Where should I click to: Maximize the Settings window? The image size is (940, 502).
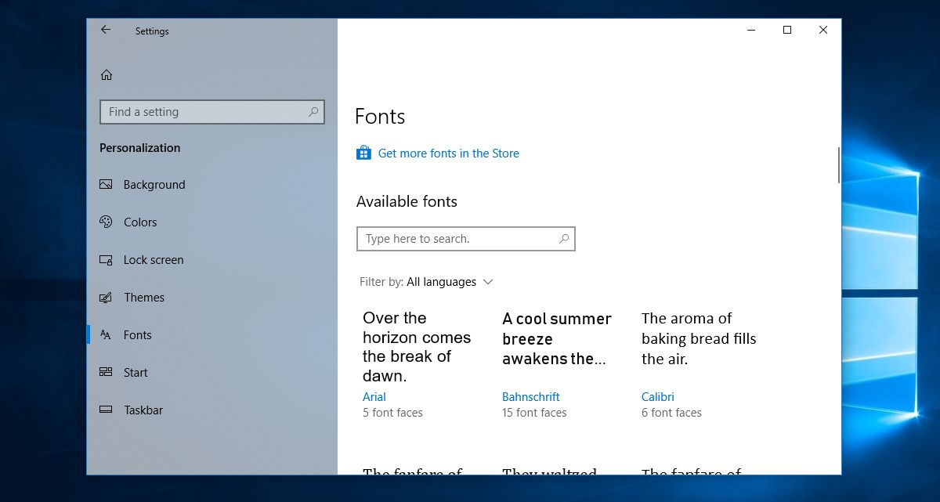coord(787,30)
